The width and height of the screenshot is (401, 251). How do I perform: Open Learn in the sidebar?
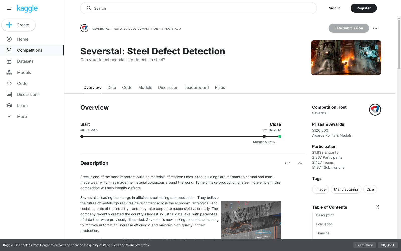click(32, 105)
